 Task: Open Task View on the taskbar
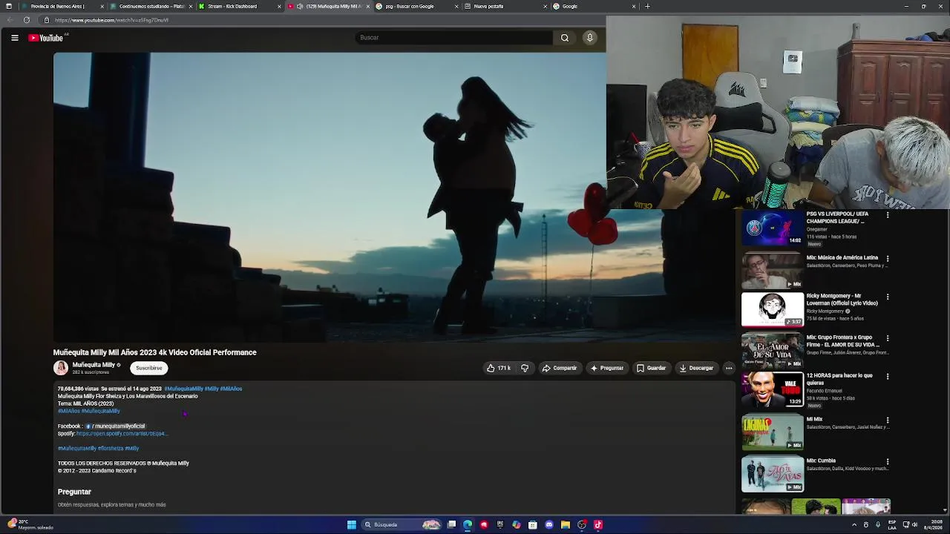click(451, 525)
